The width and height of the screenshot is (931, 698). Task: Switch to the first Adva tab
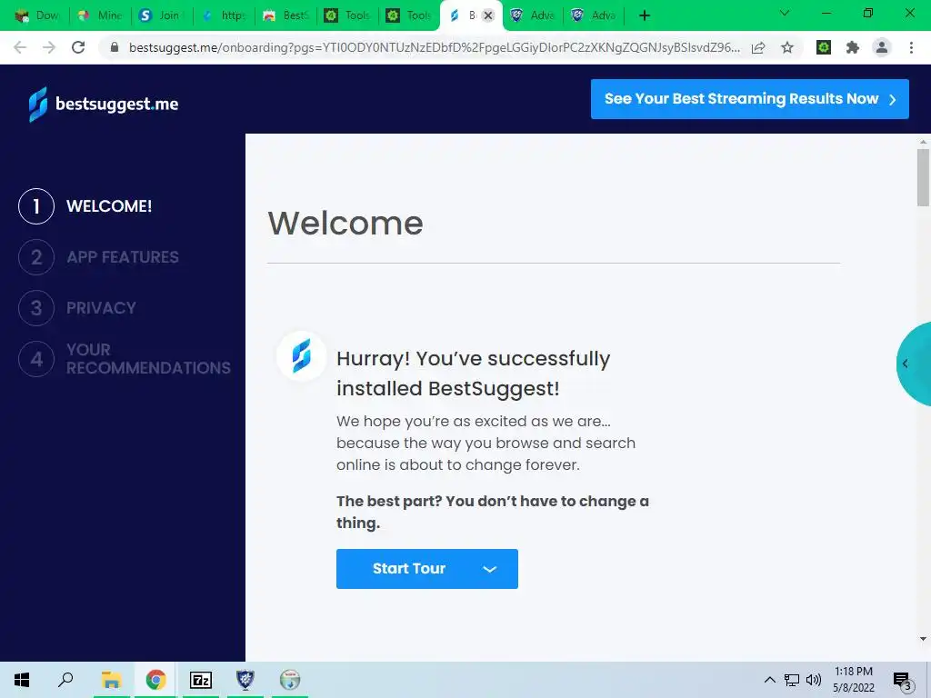click(x=533, y=15)
